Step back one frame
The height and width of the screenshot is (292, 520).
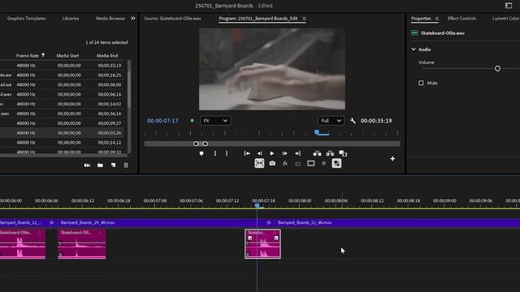[x=260, y=153]
